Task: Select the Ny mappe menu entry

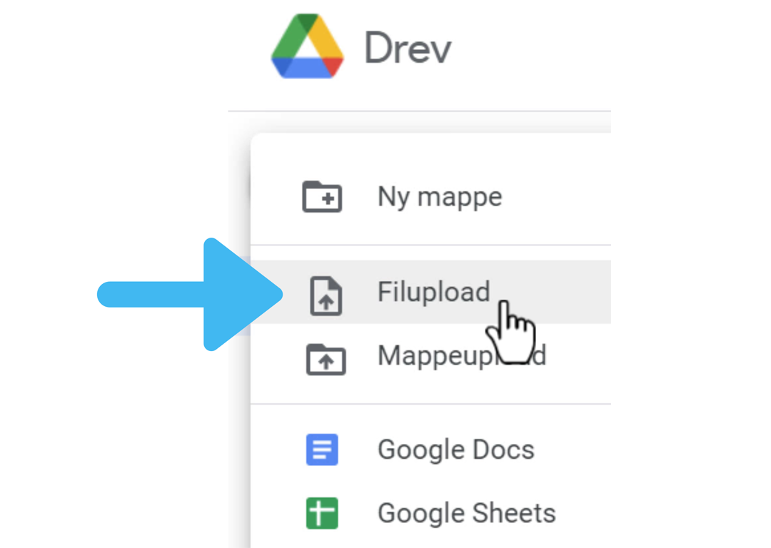Action: pos(430,197)
